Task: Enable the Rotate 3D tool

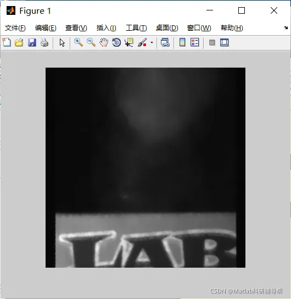Action: point(116,42)
